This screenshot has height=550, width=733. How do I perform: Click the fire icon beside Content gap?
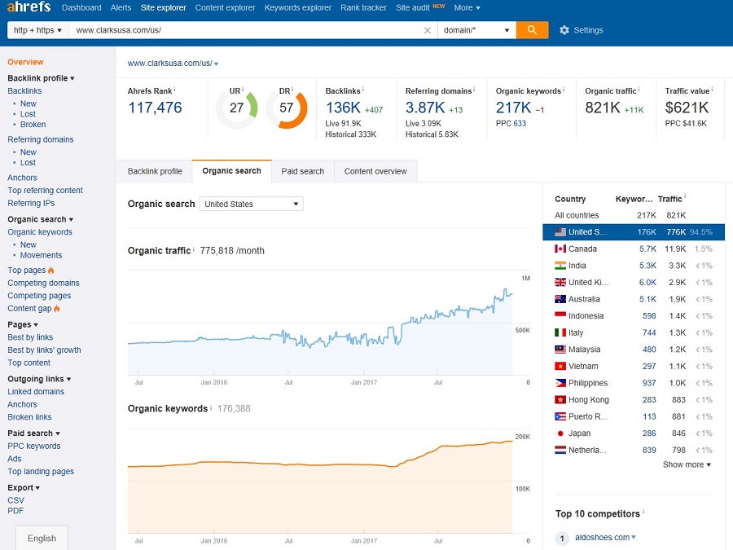click(x=56, y=309)
